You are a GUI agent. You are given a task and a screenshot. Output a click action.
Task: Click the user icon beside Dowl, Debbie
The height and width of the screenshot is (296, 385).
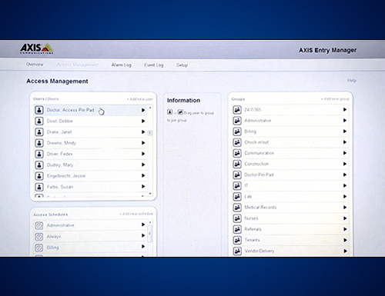39,121
